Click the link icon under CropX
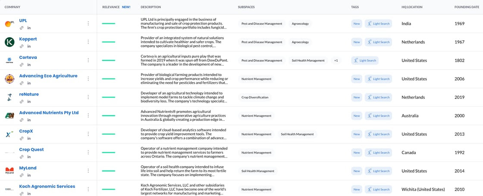This screenshot has width=483, height=196. (22, 139)
